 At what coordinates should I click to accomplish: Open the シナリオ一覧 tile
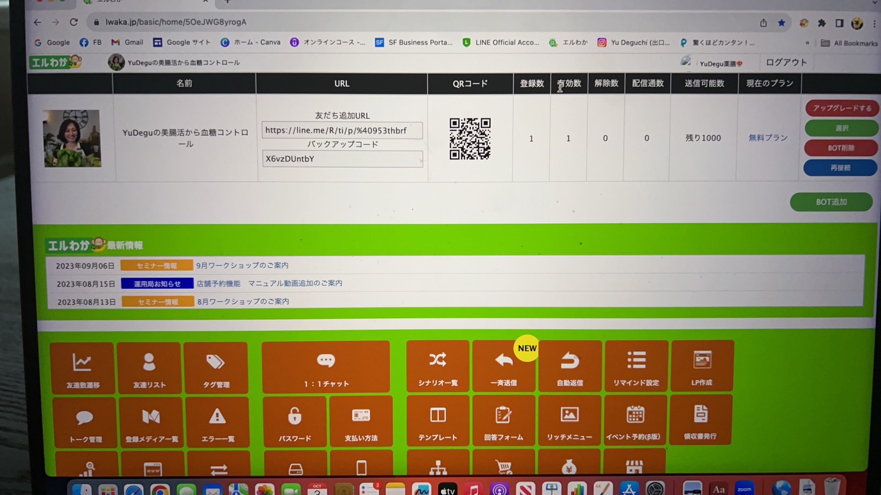click(x=438, y=366)
